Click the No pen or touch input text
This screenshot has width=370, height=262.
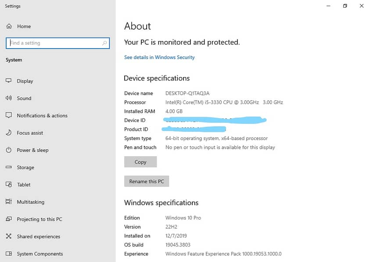220,147
